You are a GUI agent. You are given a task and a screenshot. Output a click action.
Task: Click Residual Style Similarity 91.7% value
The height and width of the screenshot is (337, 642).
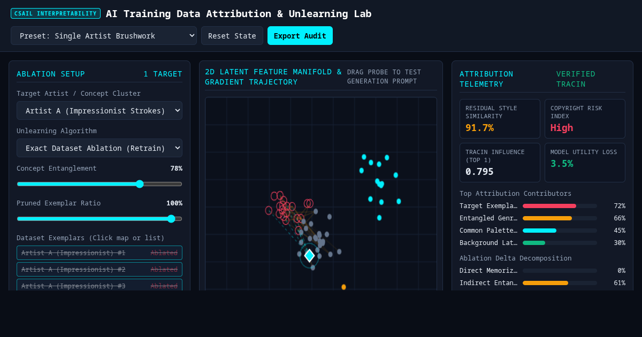[x=479, y=128]
